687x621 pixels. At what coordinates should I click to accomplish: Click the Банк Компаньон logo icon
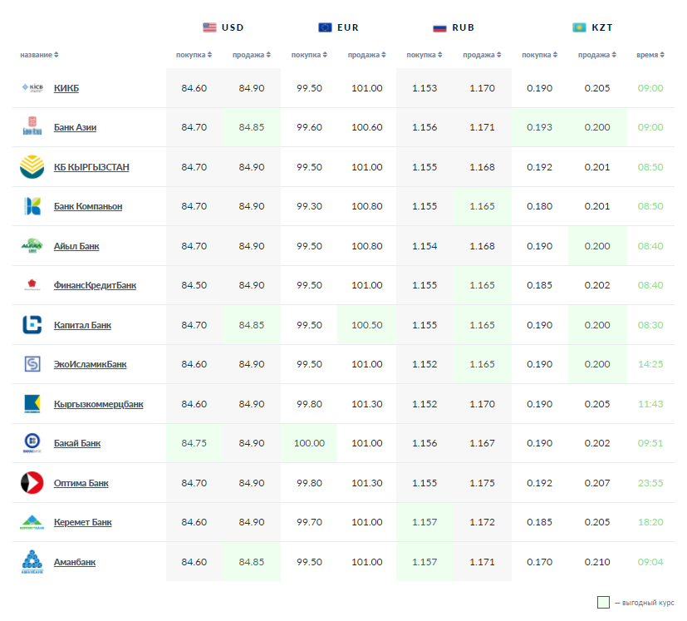(x=32, y=206)
